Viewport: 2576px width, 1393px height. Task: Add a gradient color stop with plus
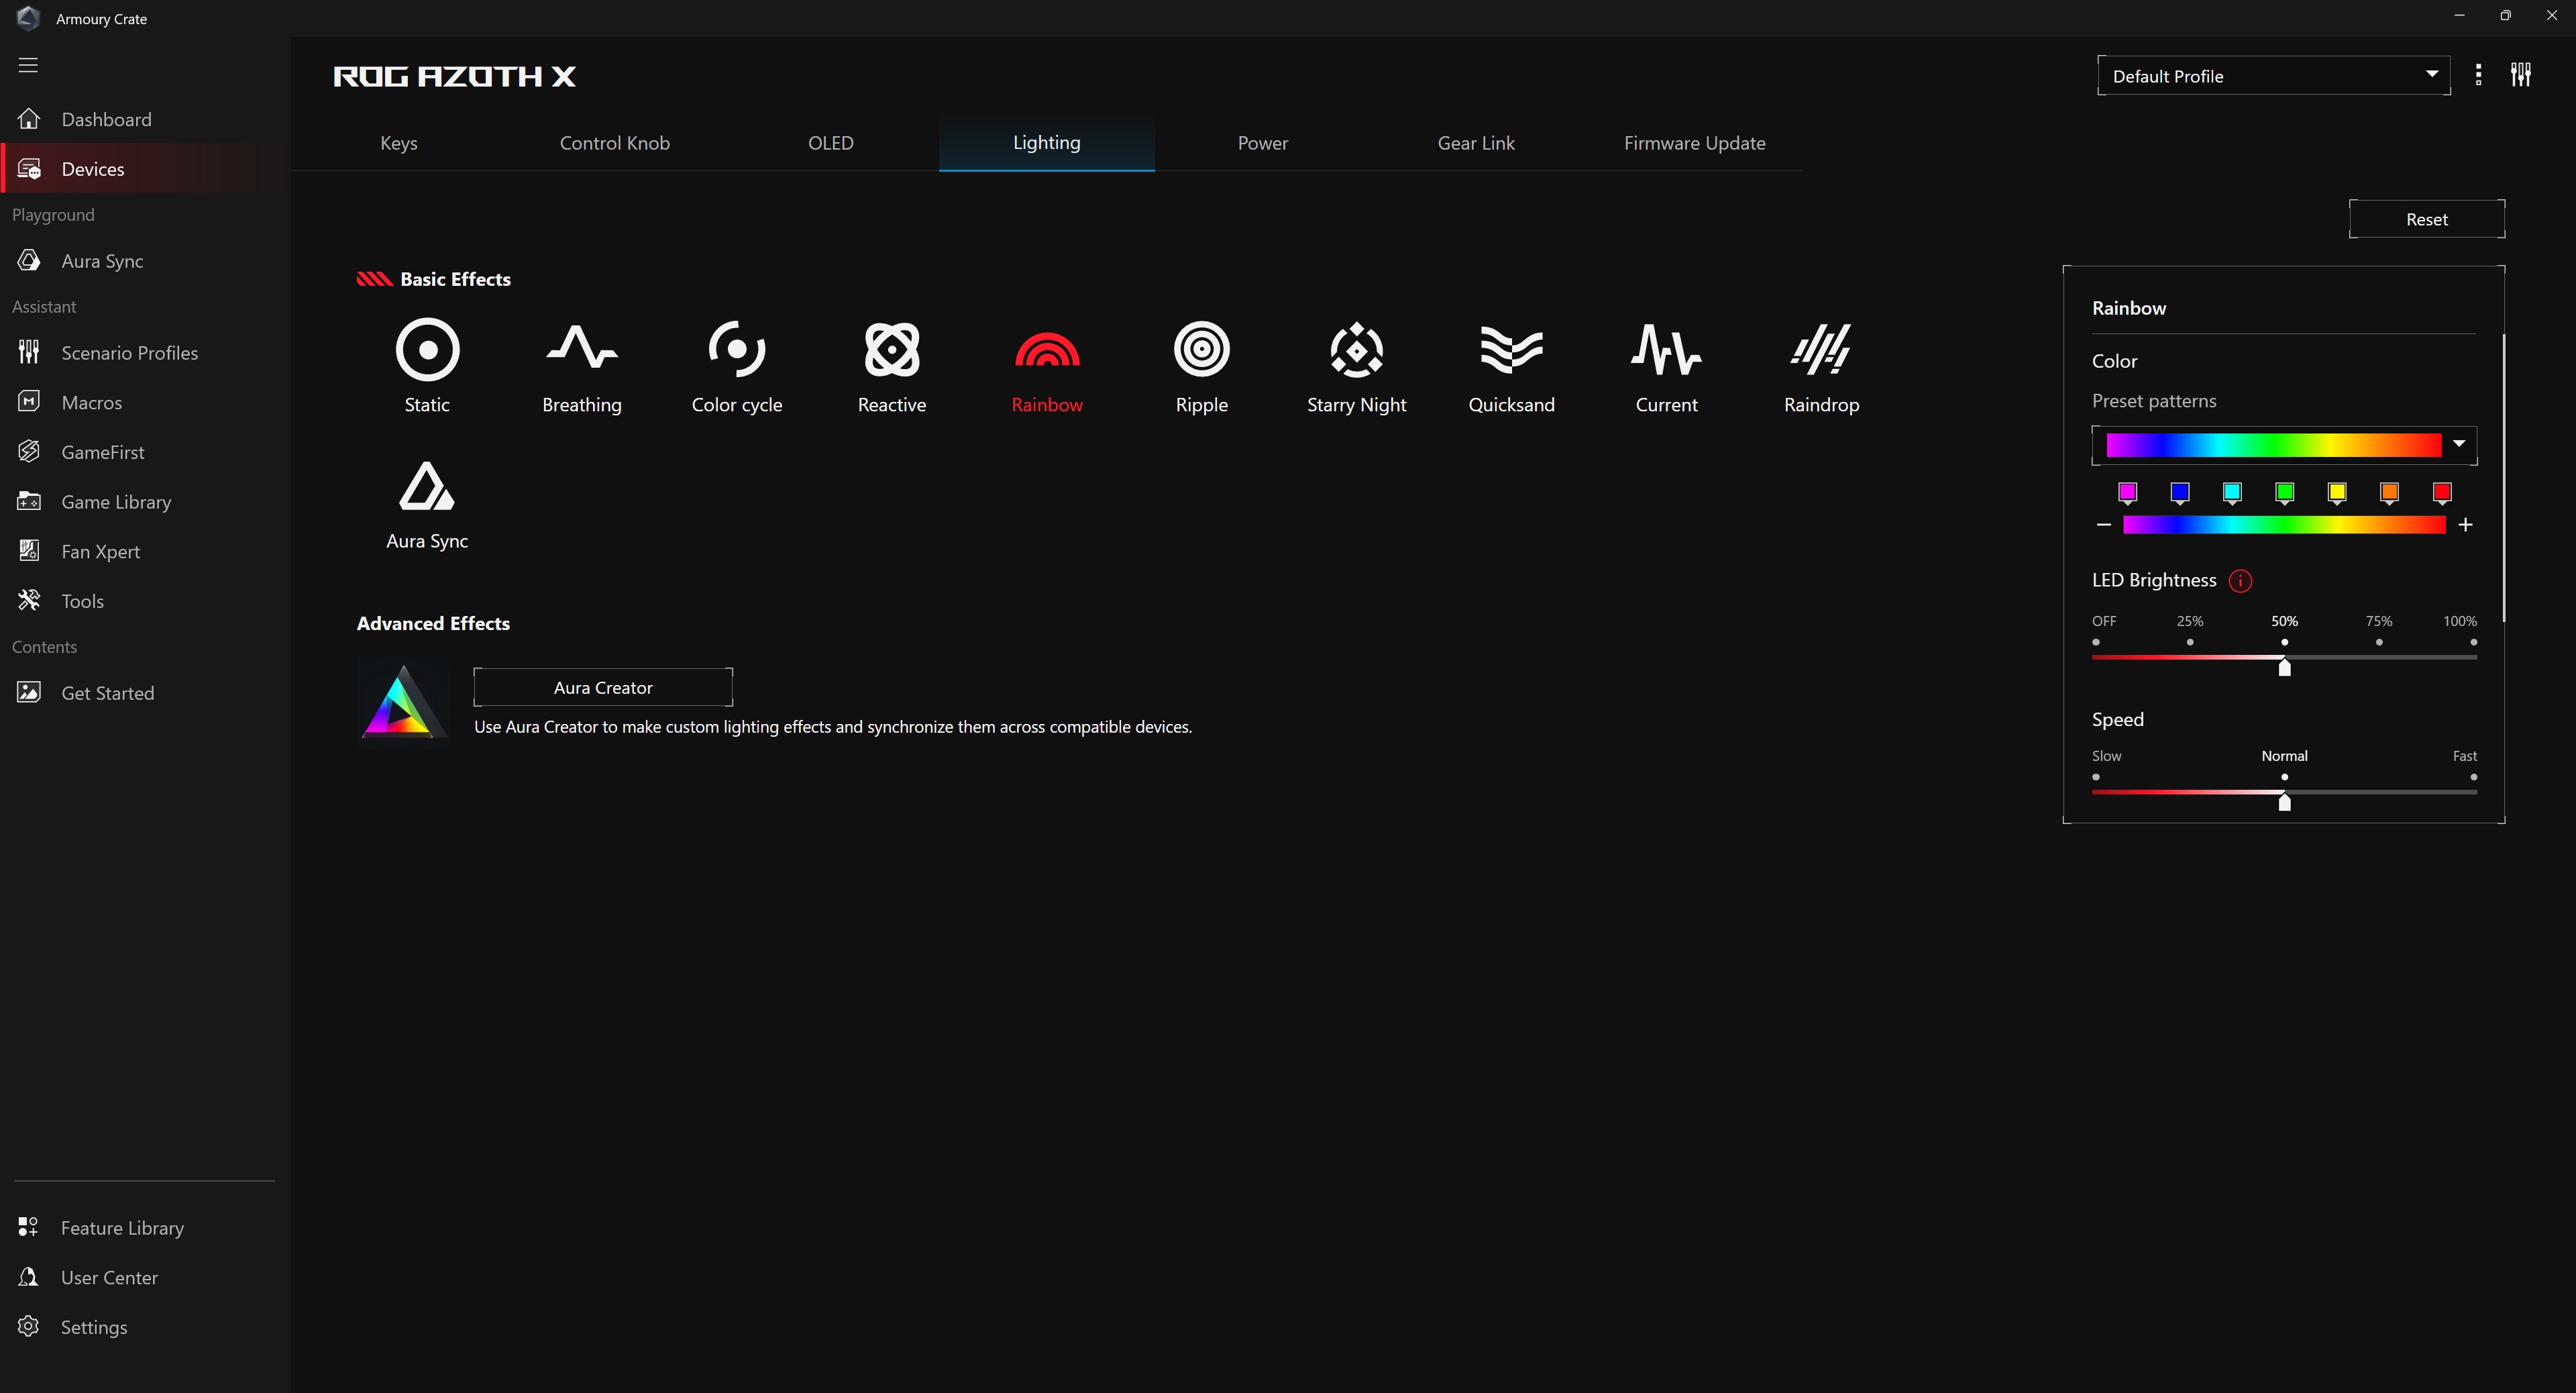2466,525
